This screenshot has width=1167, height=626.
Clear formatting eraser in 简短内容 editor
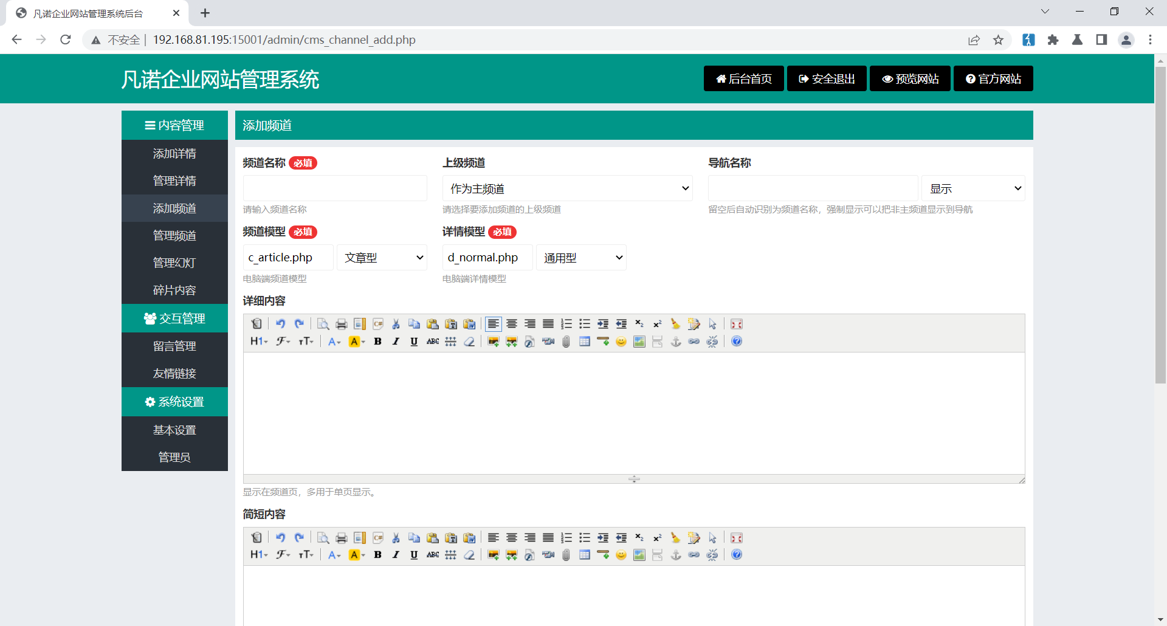pyautogui.click(x=469, y=555)
